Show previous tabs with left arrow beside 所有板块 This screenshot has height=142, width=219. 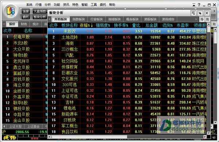pos(49,19)
